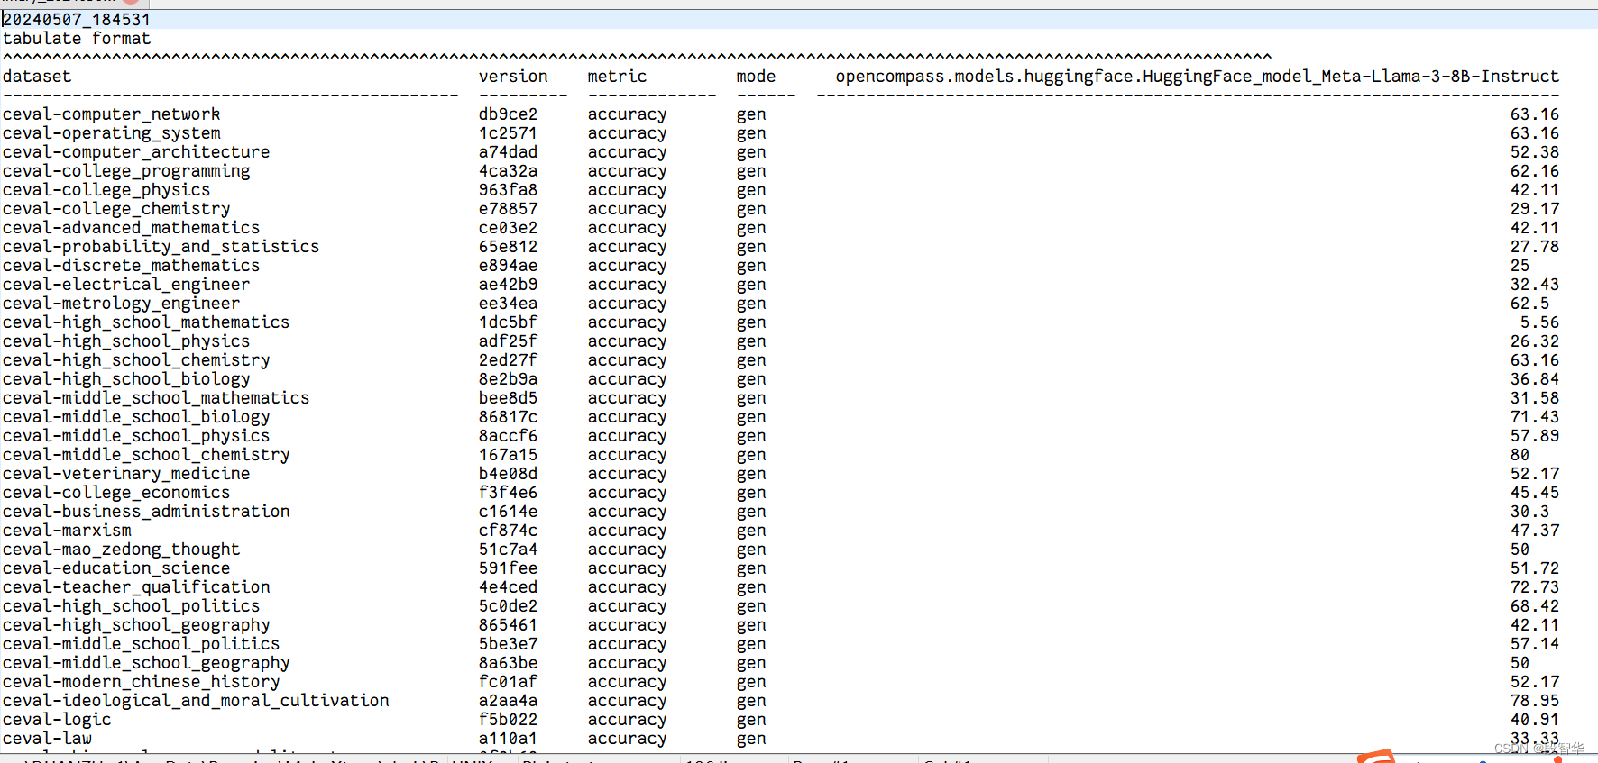Click version hash 2ed27f
The height and width of the screenshot is (763, 1598).
point(508,360)
